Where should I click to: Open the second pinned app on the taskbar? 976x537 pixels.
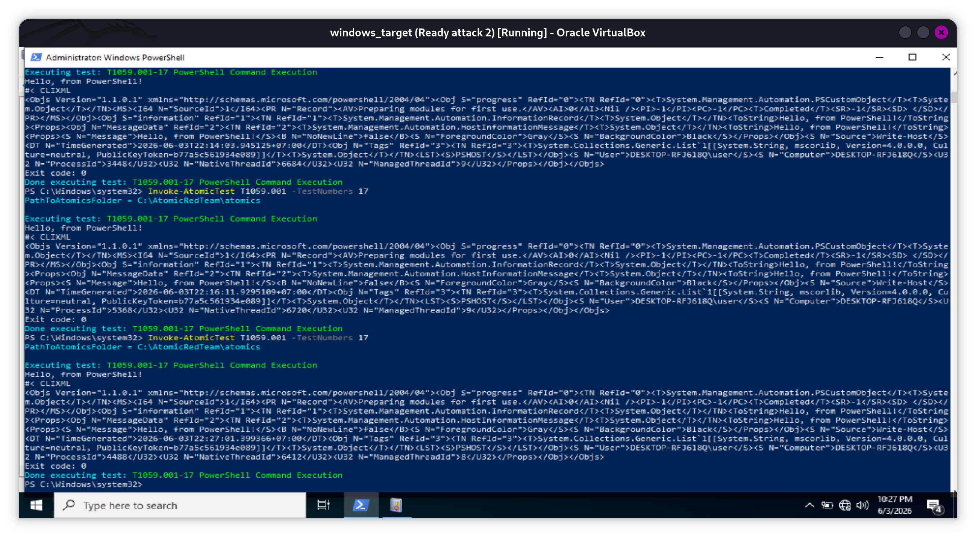(x=396, y=505)
